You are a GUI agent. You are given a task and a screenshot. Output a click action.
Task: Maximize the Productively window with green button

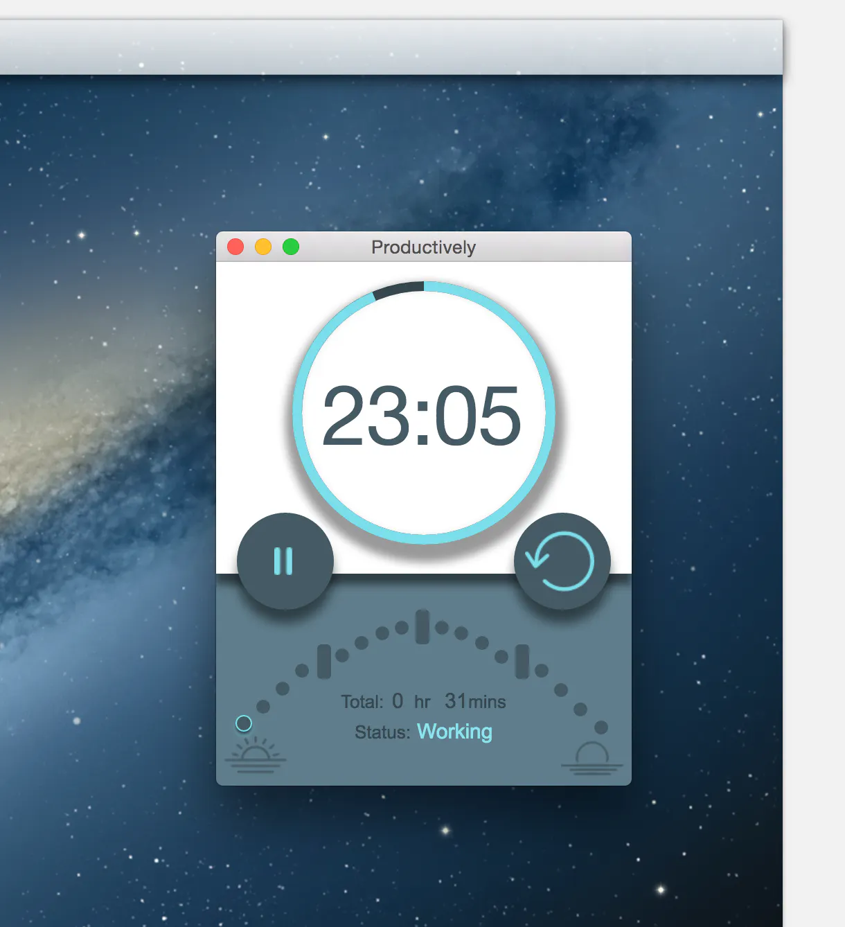coord(291,247)
